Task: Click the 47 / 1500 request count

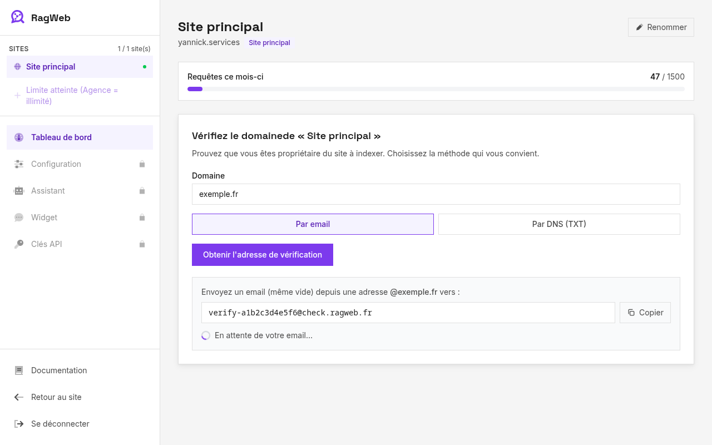Action: click(x=667, y=77)
